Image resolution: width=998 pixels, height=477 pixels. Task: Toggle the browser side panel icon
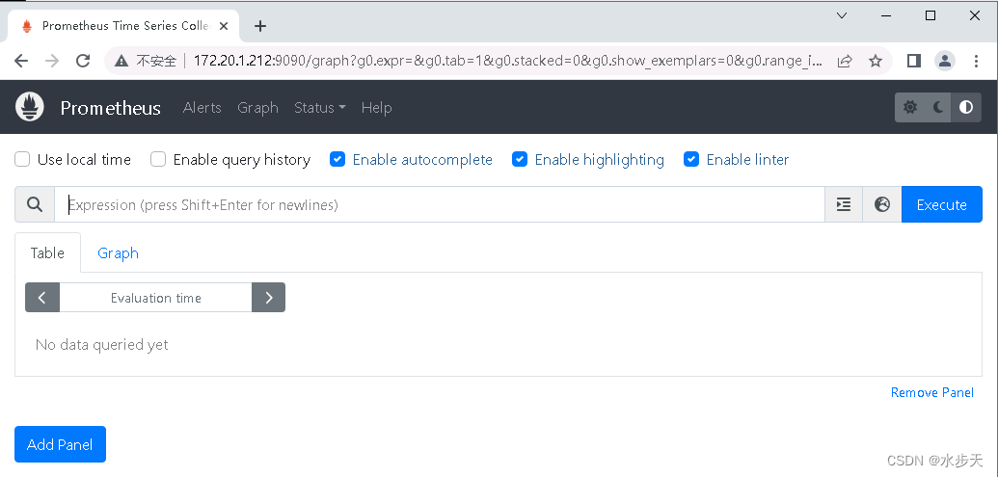coord(914,61)
